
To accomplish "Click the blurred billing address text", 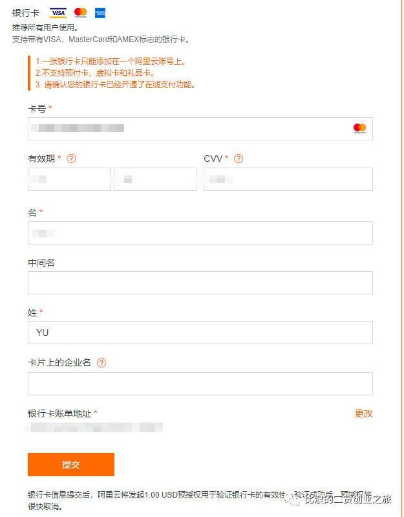I will 94,428.
